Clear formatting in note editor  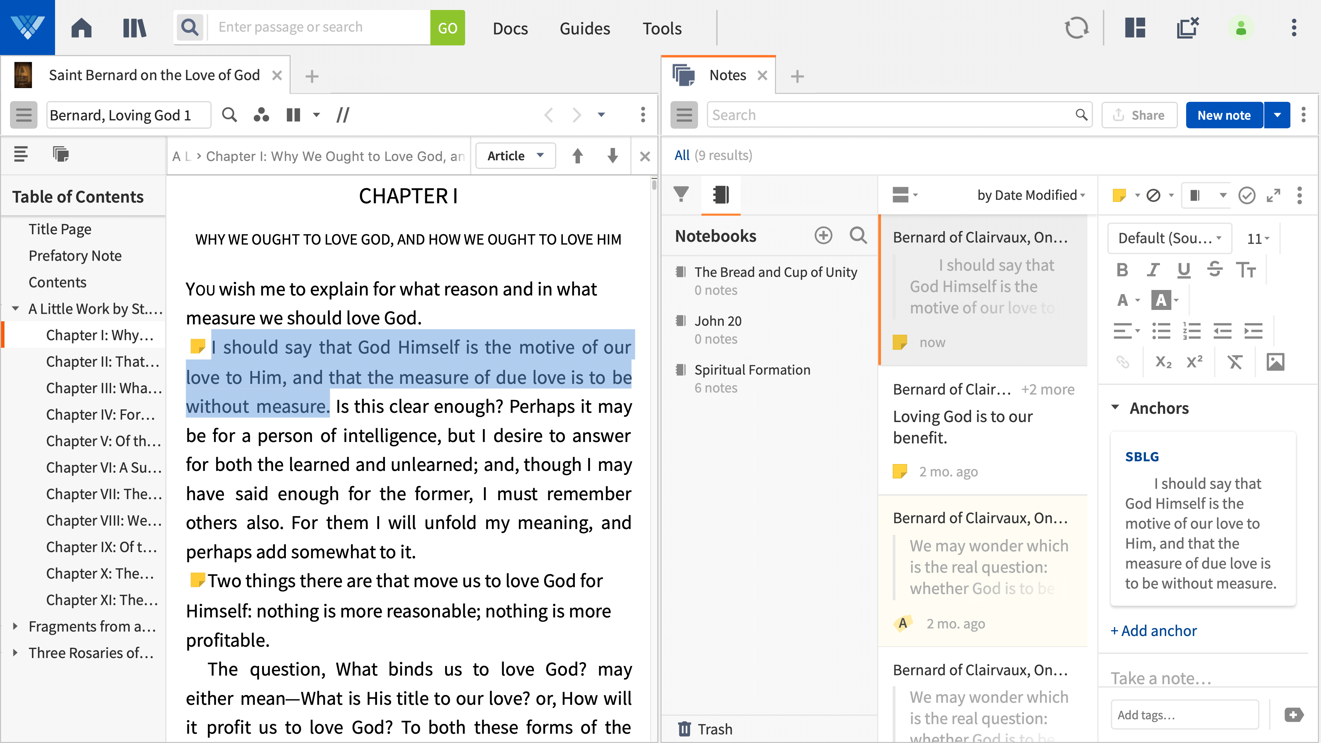coord(1235,362)
